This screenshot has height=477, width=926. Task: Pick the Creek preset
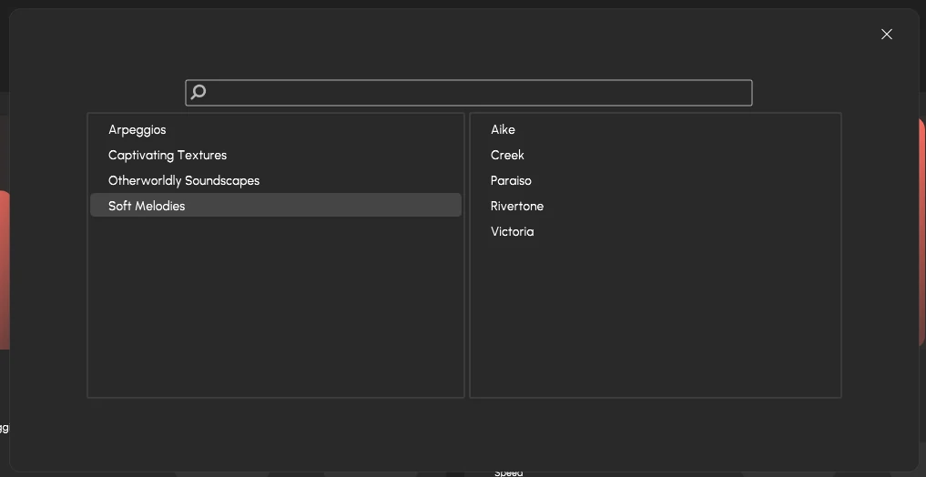click(507, 155)
